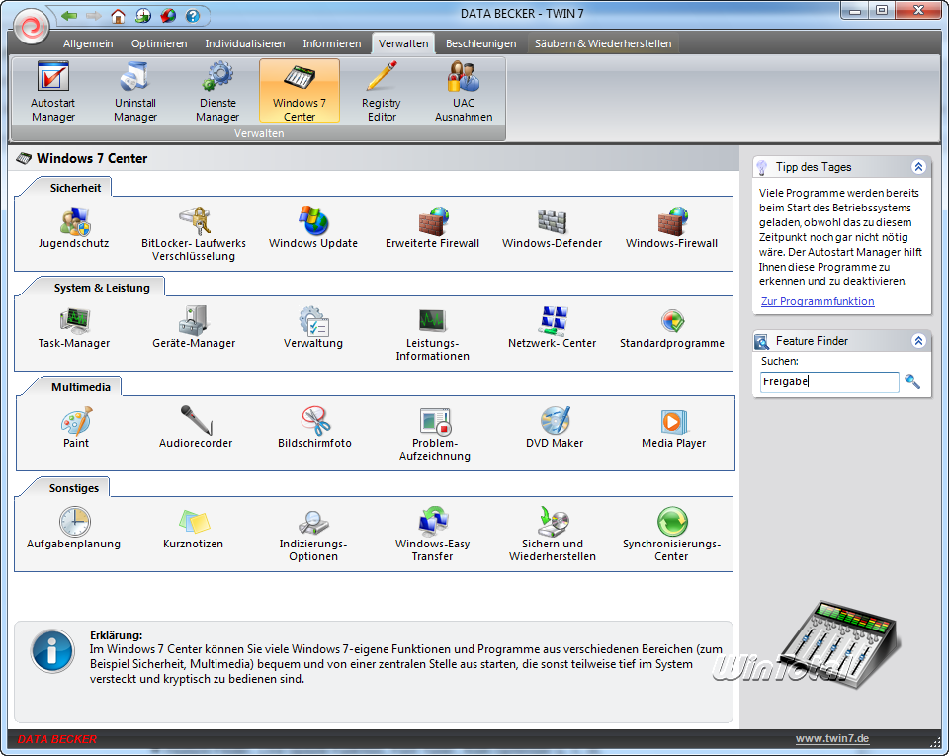Viewport: 949px width, 756px height.
Task: Open the Verwaltung tools
Action: pyautogui.click(x=313, y=328)
